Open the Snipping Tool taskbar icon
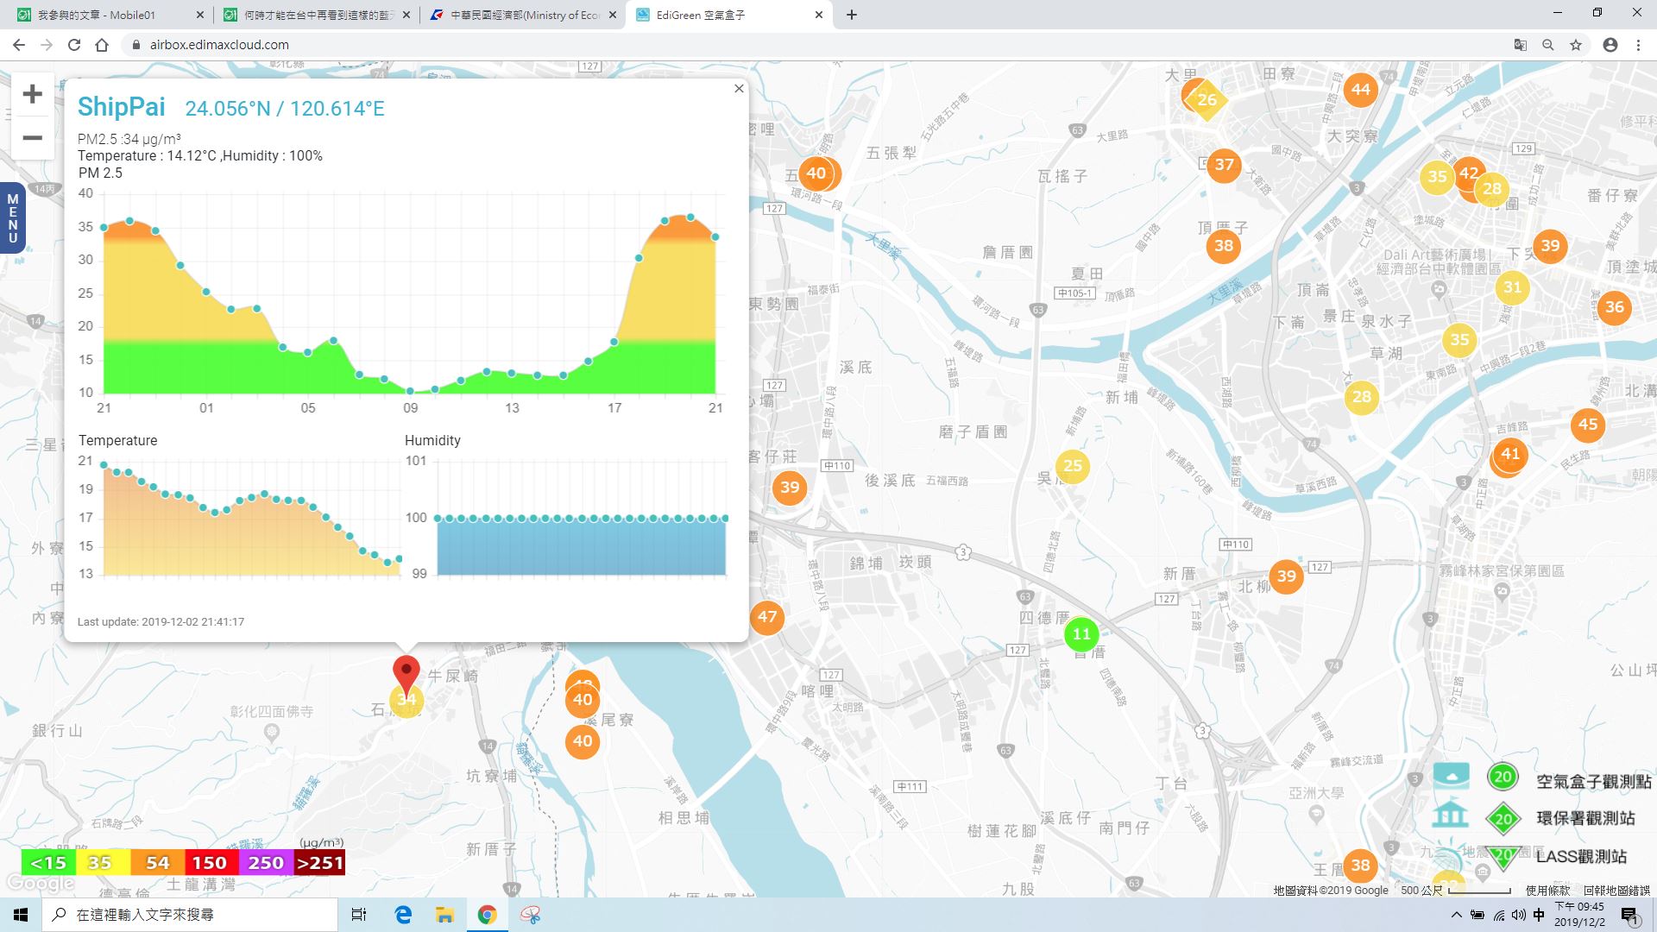This screenshot has height=932, width=1657. click(530, 915)
